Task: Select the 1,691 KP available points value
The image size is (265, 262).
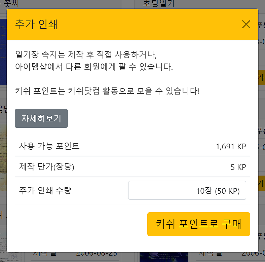Action: 231,147
